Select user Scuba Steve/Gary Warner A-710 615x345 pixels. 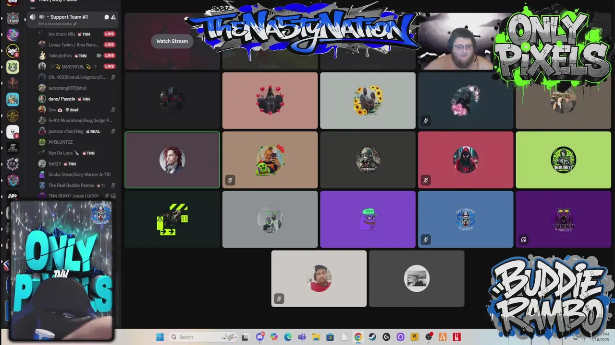(x=77, y=174)
